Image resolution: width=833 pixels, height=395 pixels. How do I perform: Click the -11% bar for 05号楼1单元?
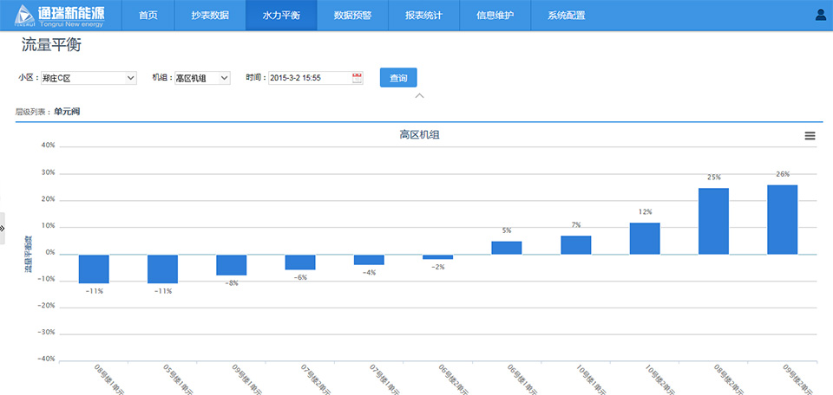(162, 269)
